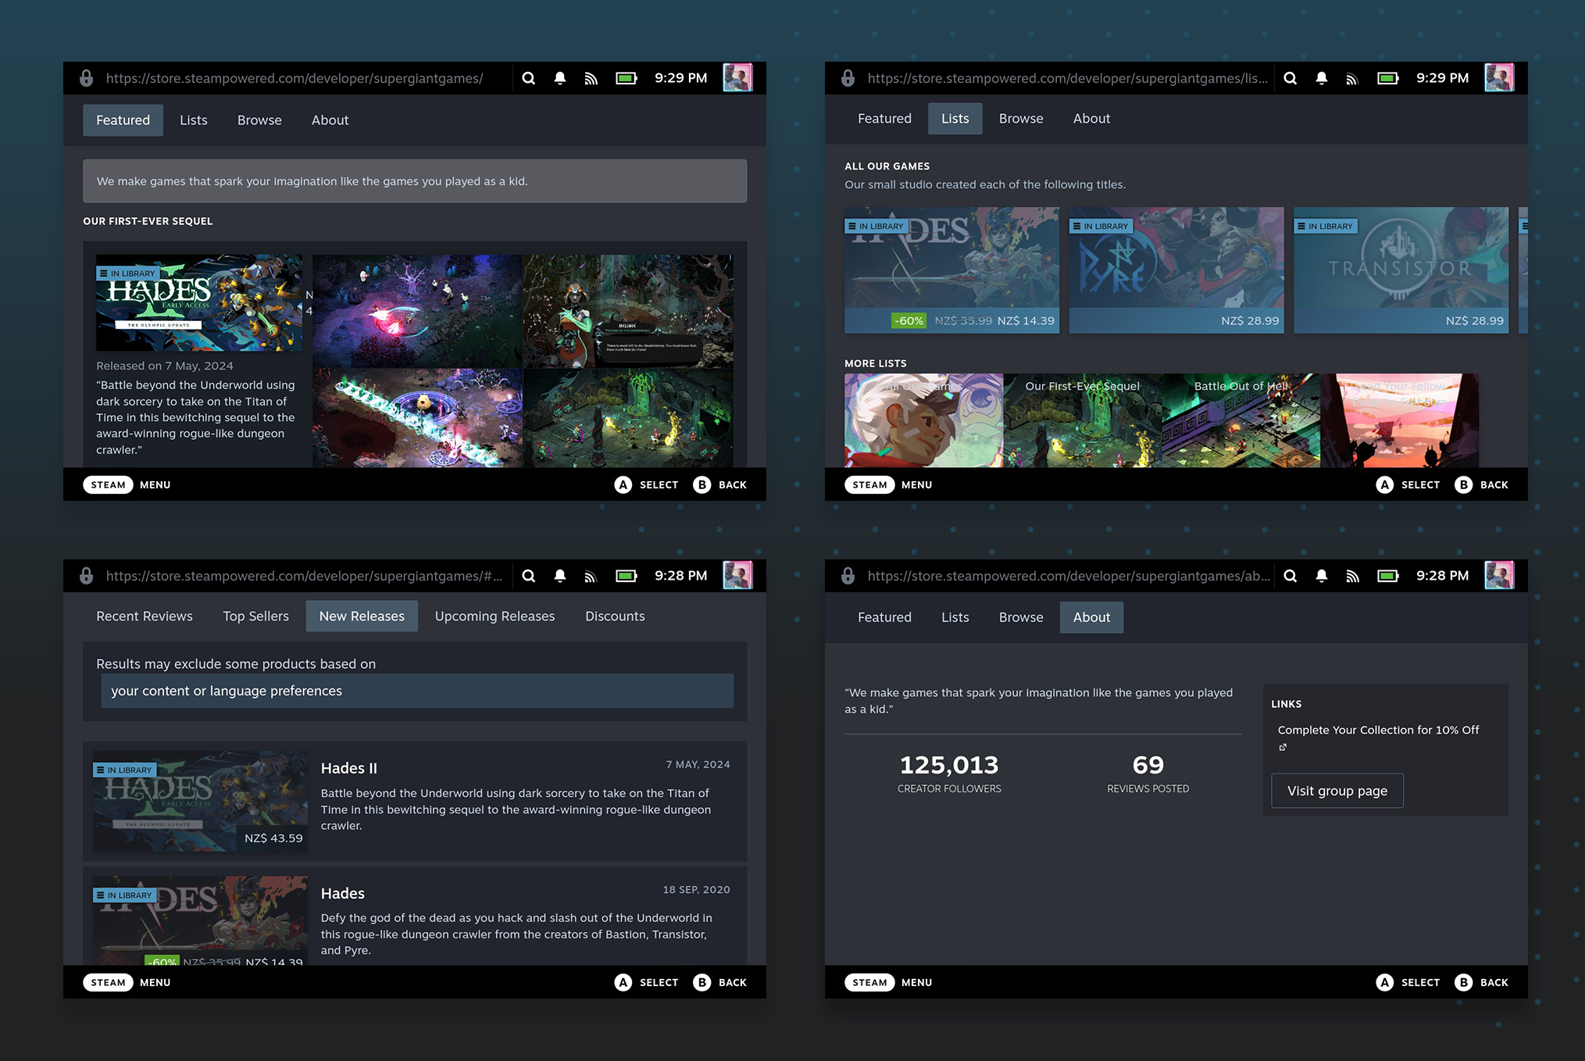This screenshot has width=1585, height=1061.
Task: Click the user avatar beside 9:29 PM in the top-left panel
Action: [x=737, y=78]
